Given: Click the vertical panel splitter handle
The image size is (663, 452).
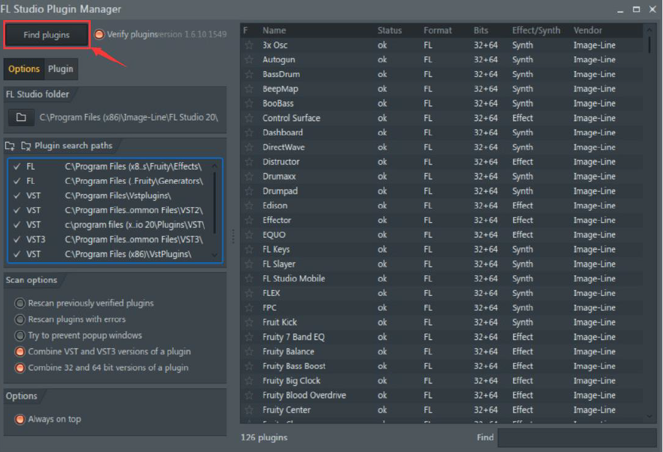Looking at the screenshot, I should tap(233, 236).
